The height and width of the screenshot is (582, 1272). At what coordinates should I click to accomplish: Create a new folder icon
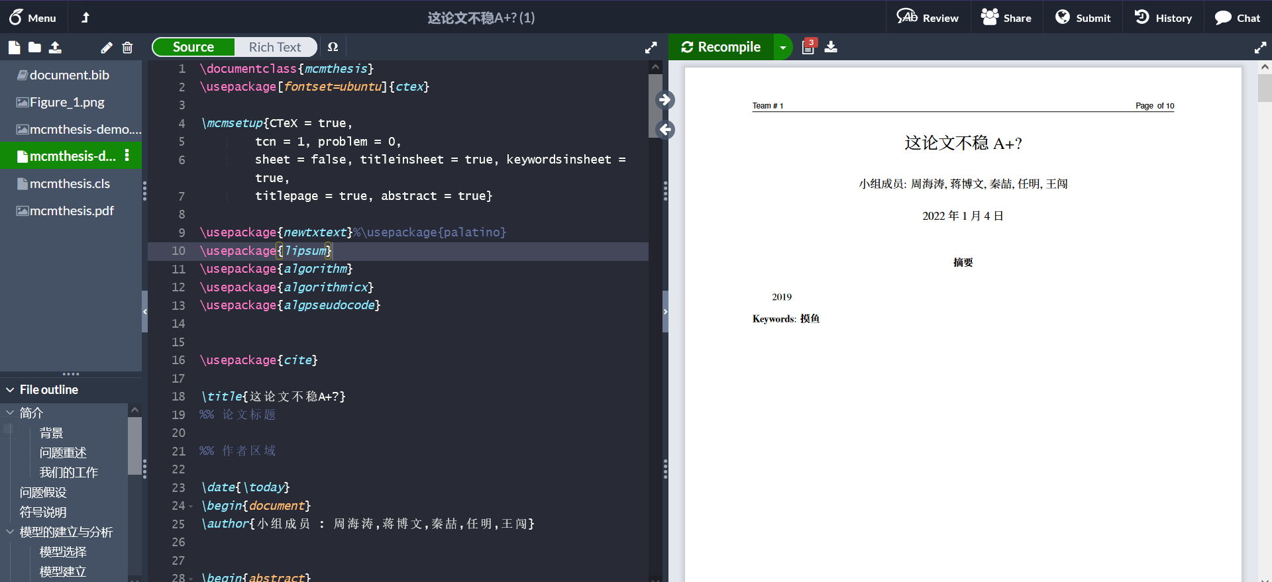click(34, 47)
